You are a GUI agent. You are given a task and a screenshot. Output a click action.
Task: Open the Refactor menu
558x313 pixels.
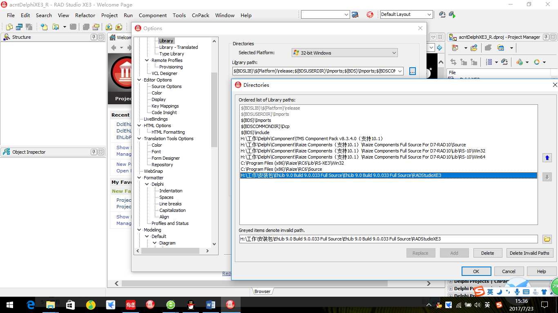click(x=85, y=15)
